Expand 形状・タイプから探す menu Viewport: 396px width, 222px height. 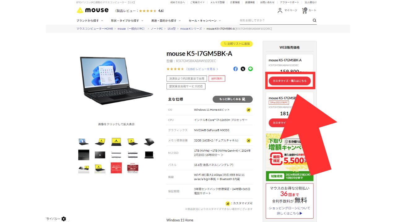point(127,21)
